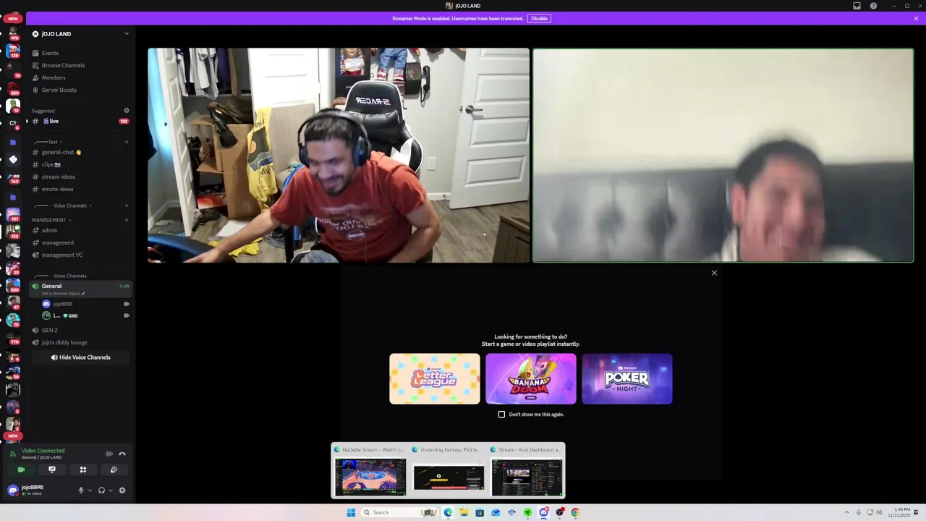Viewport: 926px width, 521px height.
Task: Open Server Boosts
Action: [x=80, y=90]
